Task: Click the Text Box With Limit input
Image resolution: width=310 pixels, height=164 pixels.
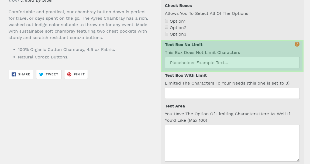Action: [232, 93]
